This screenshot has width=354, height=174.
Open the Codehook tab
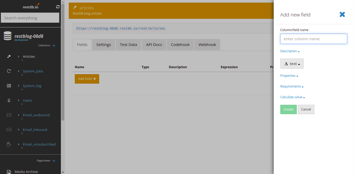point(180,45)
